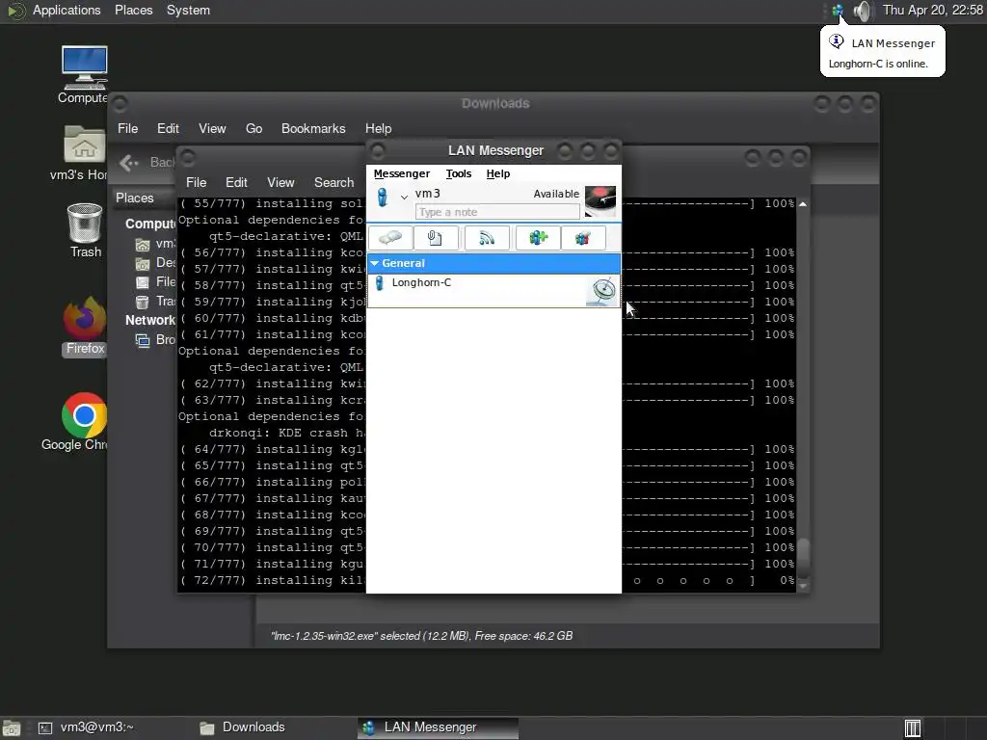Launch Firefox from the desktop

[x=85, y=327]
